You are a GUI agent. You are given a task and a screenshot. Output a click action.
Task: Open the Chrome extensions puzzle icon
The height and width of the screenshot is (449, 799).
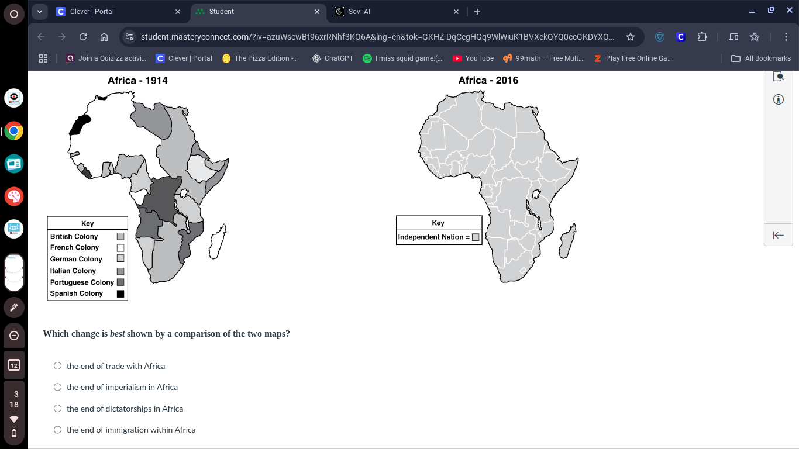pos(702,37)
